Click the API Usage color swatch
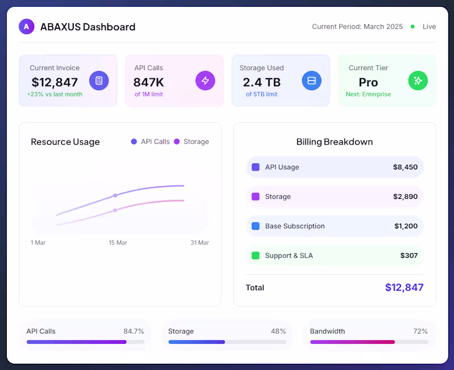Image resolution: width=454 pixels, height=370 pixels. click(x=255, y=167)
